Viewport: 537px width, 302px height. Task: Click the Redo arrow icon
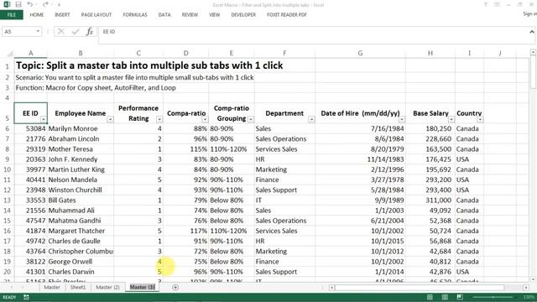point(45,4)
